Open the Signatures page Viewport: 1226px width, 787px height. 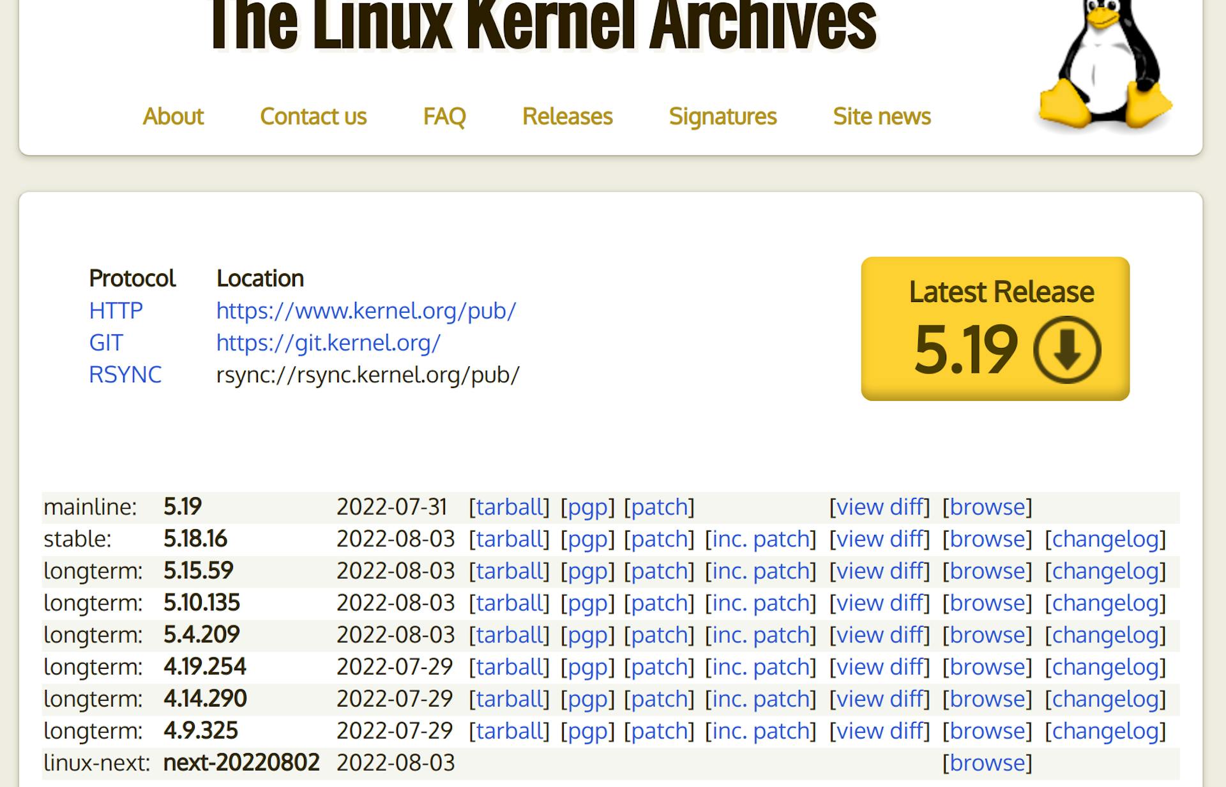point(722,116)
